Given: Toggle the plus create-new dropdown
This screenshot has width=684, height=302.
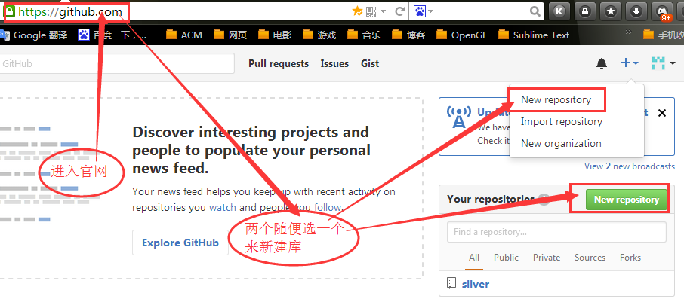Looking at the screenshot, I should [630, 63].
